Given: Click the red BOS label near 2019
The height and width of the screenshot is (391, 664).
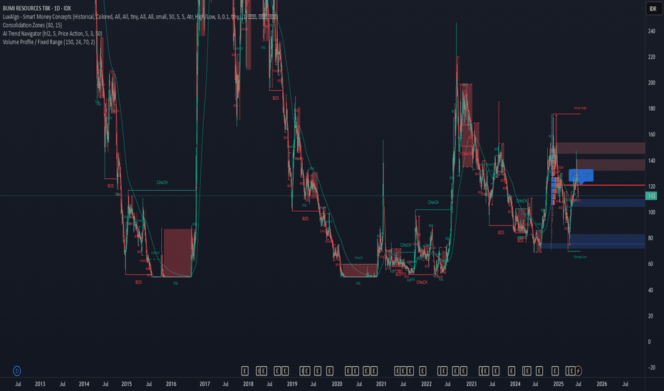Looking at the screenshot, I should [x=306, y=219].
